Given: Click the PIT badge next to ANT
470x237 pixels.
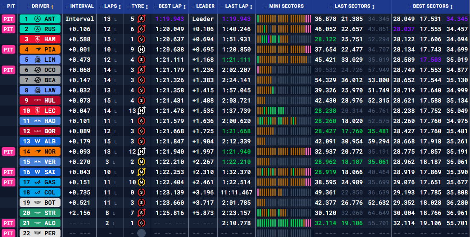Looking at the screenshot, I should coord(9,19).
